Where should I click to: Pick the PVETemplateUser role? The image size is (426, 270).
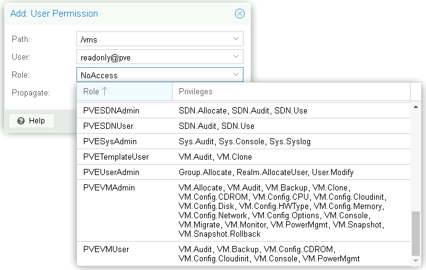pyautogui.click(x=116, y=157)
